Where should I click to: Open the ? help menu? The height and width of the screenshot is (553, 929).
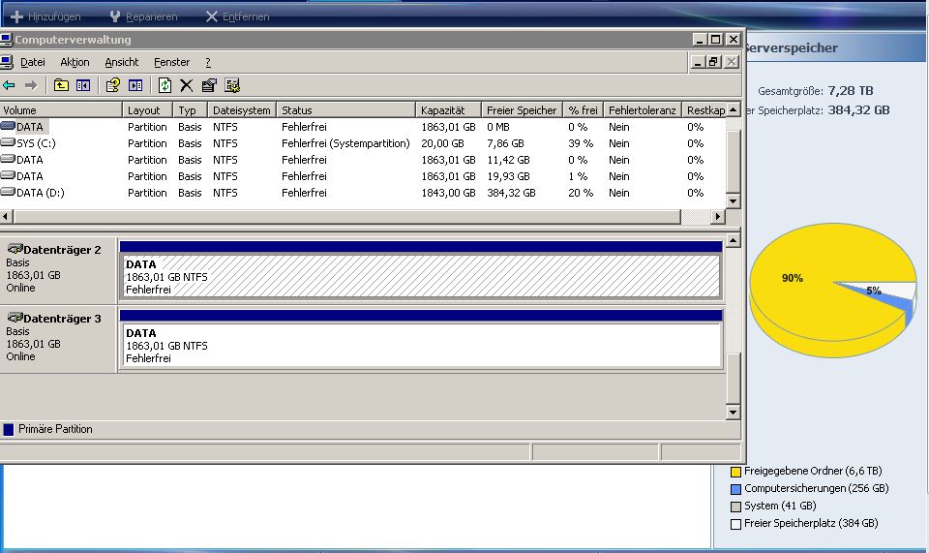point(208,62)
